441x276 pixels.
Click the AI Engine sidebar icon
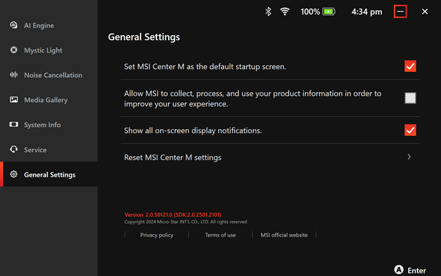click(14, 25)
